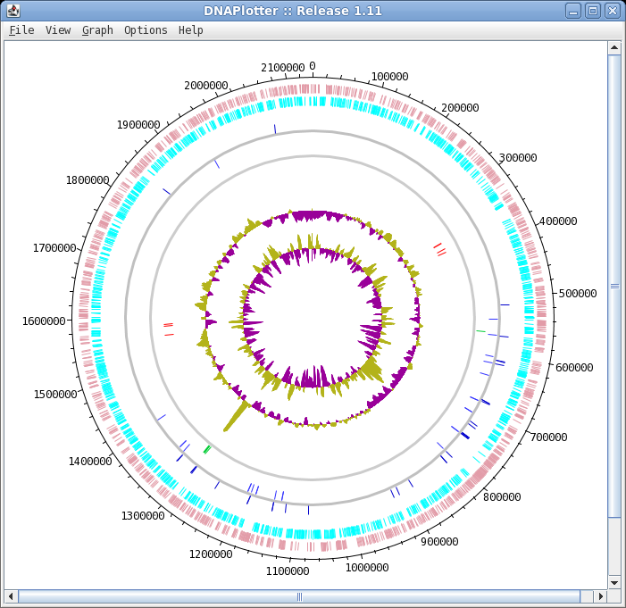Click the large olive GC plot spike
626x608 pixels.
tap(236, 416)
